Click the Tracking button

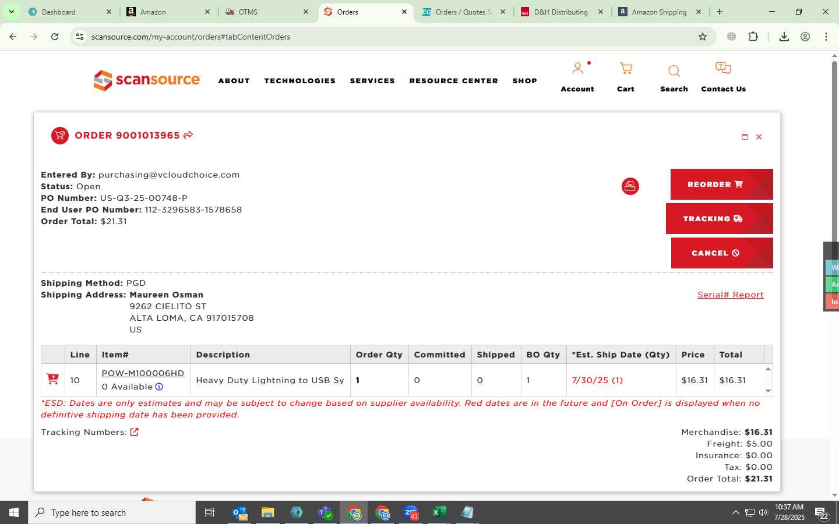[719, 218]
